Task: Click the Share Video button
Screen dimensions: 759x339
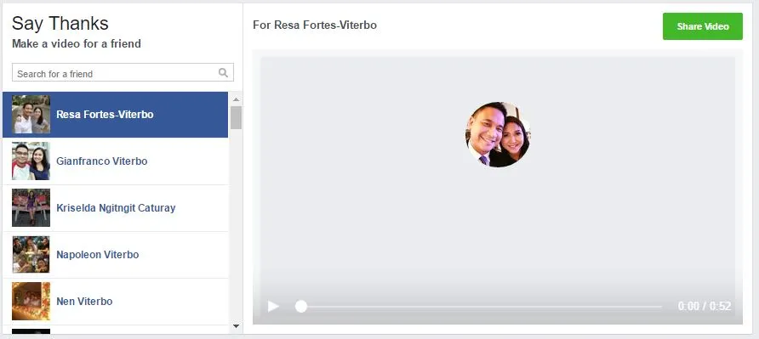Action: [702, 26]
